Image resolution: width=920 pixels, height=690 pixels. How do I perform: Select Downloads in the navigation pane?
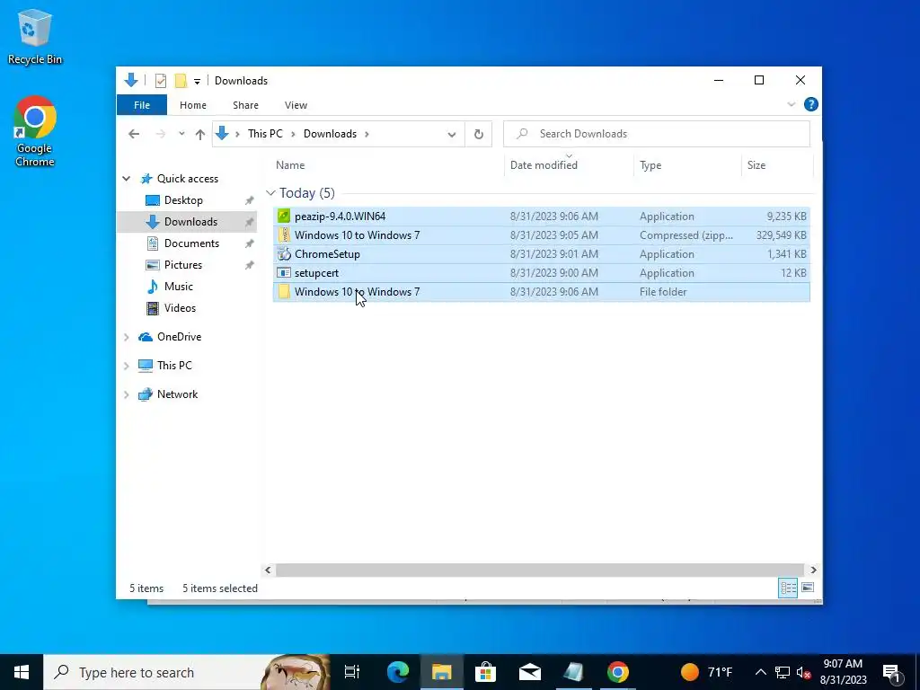pyautogui.click(x=190, y=222)
